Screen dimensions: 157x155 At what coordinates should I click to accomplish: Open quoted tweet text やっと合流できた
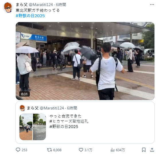tap(66, 116)
